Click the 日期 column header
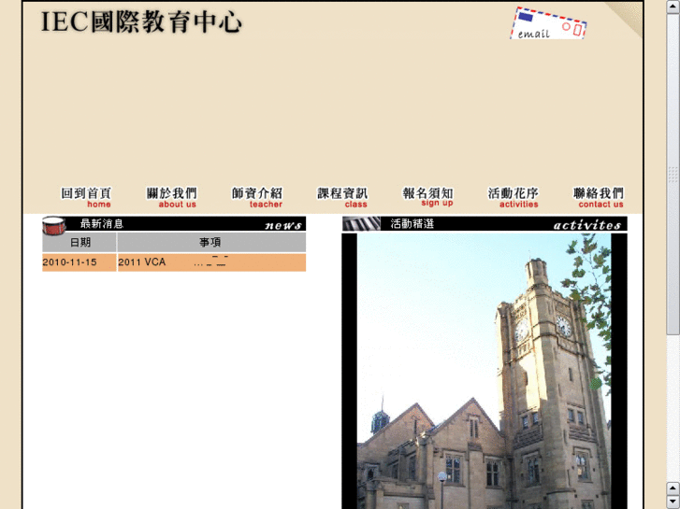 [80, 242]
